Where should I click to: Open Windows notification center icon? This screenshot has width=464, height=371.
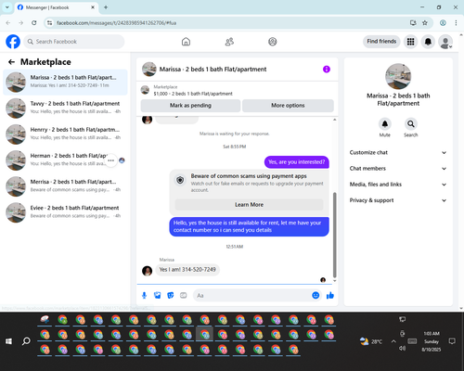[452, 341]
